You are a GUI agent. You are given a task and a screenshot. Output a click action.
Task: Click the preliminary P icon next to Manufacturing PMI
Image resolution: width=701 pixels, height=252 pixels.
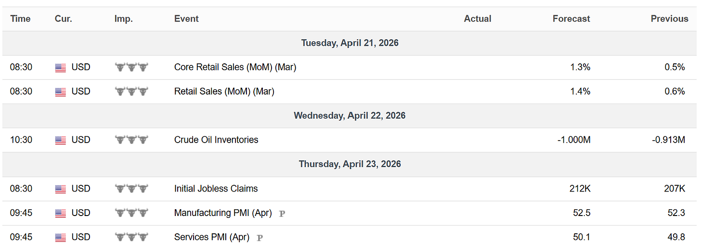pos(282,214)
